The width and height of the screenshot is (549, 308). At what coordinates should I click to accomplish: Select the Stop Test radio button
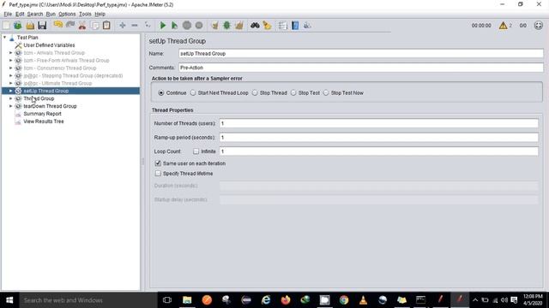(293, 93)
